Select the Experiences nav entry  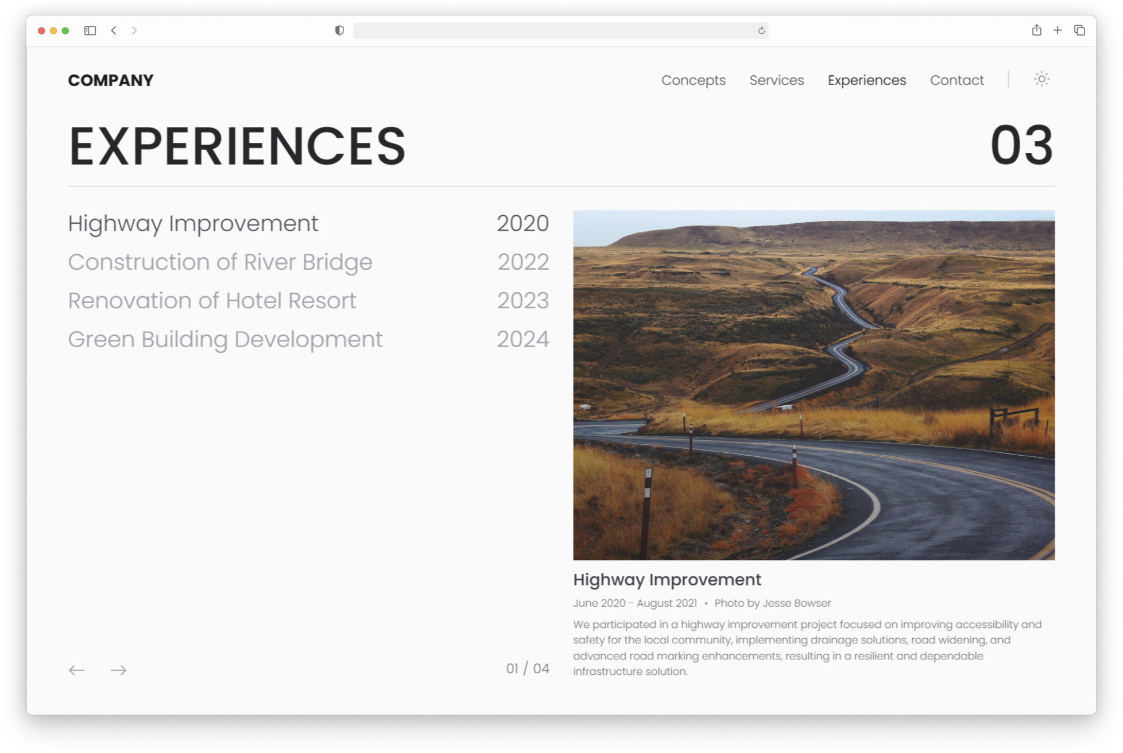pyautogui.click(x=867, y=80)
